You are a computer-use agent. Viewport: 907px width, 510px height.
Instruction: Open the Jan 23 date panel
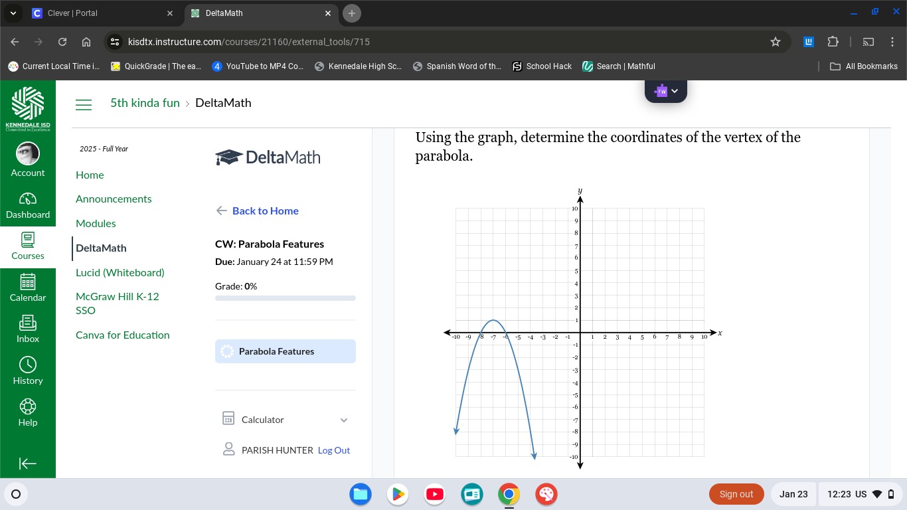(x=793, y=494)
